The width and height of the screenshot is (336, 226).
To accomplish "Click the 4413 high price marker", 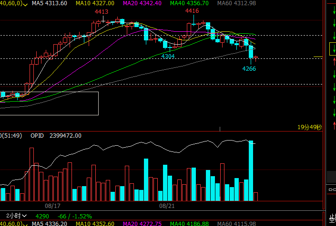I will [x=101, y=11].
